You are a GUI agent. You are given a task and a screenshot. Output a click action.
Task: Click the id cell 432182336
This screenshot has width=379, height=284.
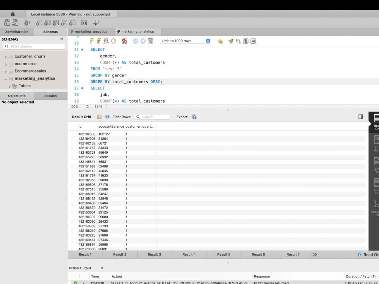pos(87,134)
